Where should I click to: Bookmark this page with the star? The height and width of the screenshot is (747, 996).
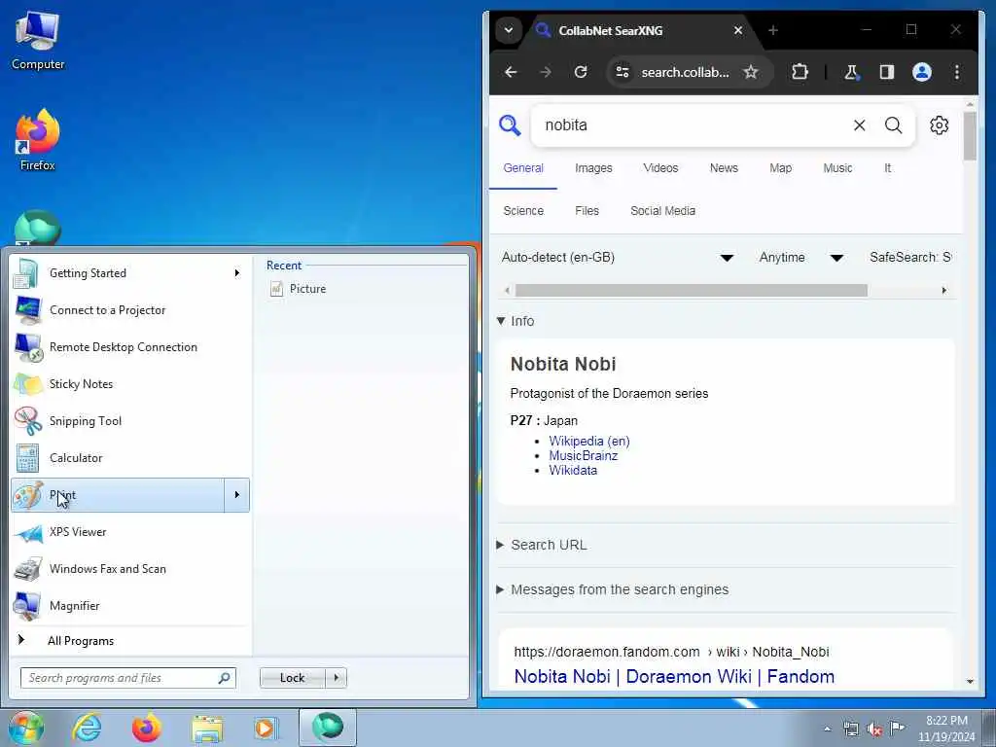click(751, 72)
